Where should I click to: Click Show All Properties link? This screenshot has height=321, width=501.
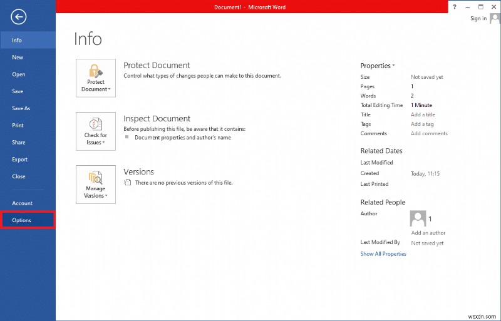[383, 254]
